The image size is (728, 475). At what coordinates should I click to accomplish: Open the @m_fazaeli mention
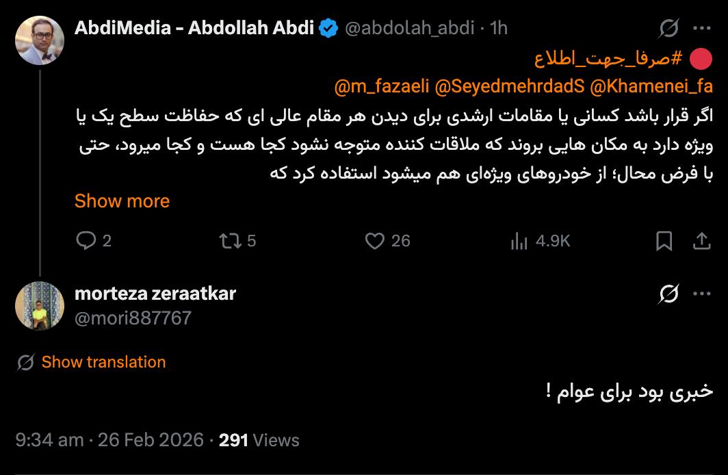coord(382,87)
